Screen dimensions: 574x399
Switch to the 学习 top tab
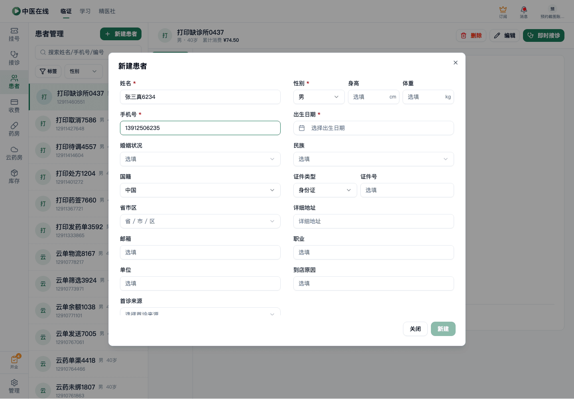tap(85, 11)
